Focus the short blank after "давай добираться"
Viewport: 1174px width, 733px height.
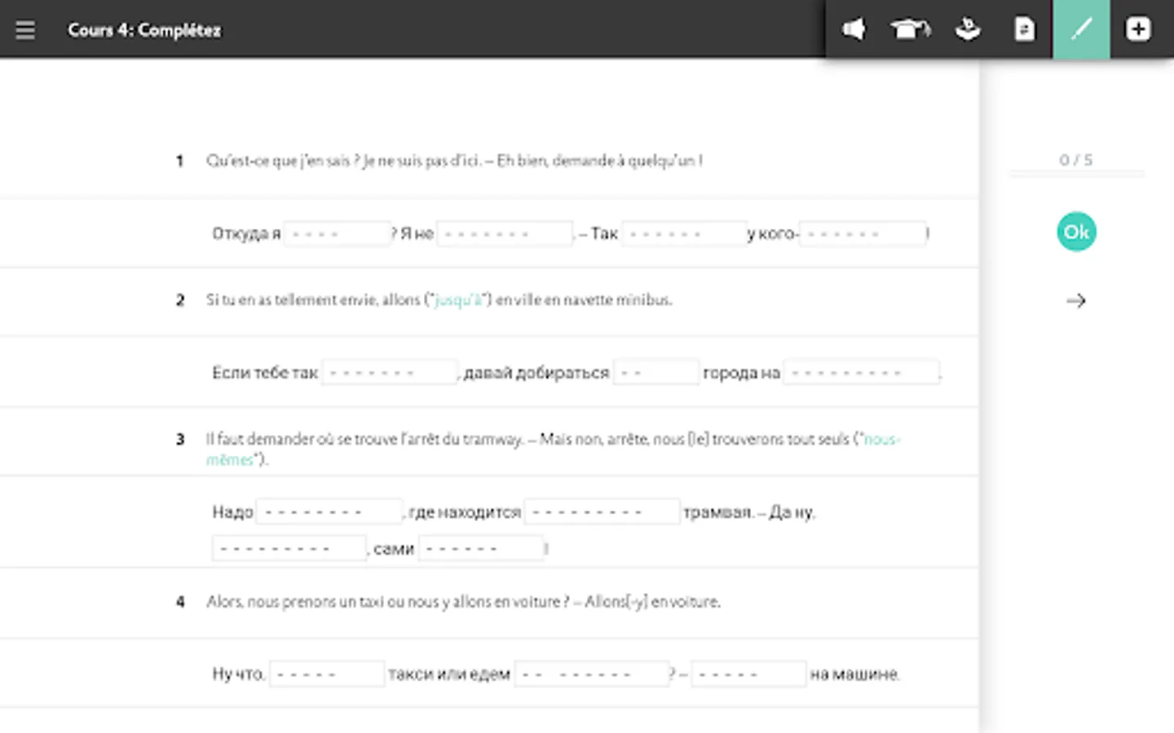click(x=655, y=373)
